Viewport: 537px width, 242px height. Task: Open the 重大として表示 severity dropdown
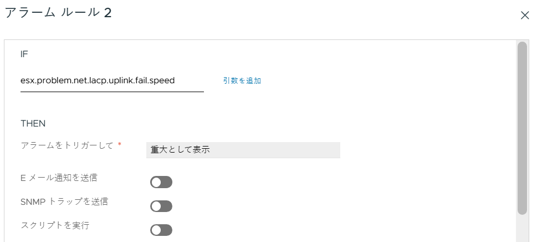tap(243, 150)
